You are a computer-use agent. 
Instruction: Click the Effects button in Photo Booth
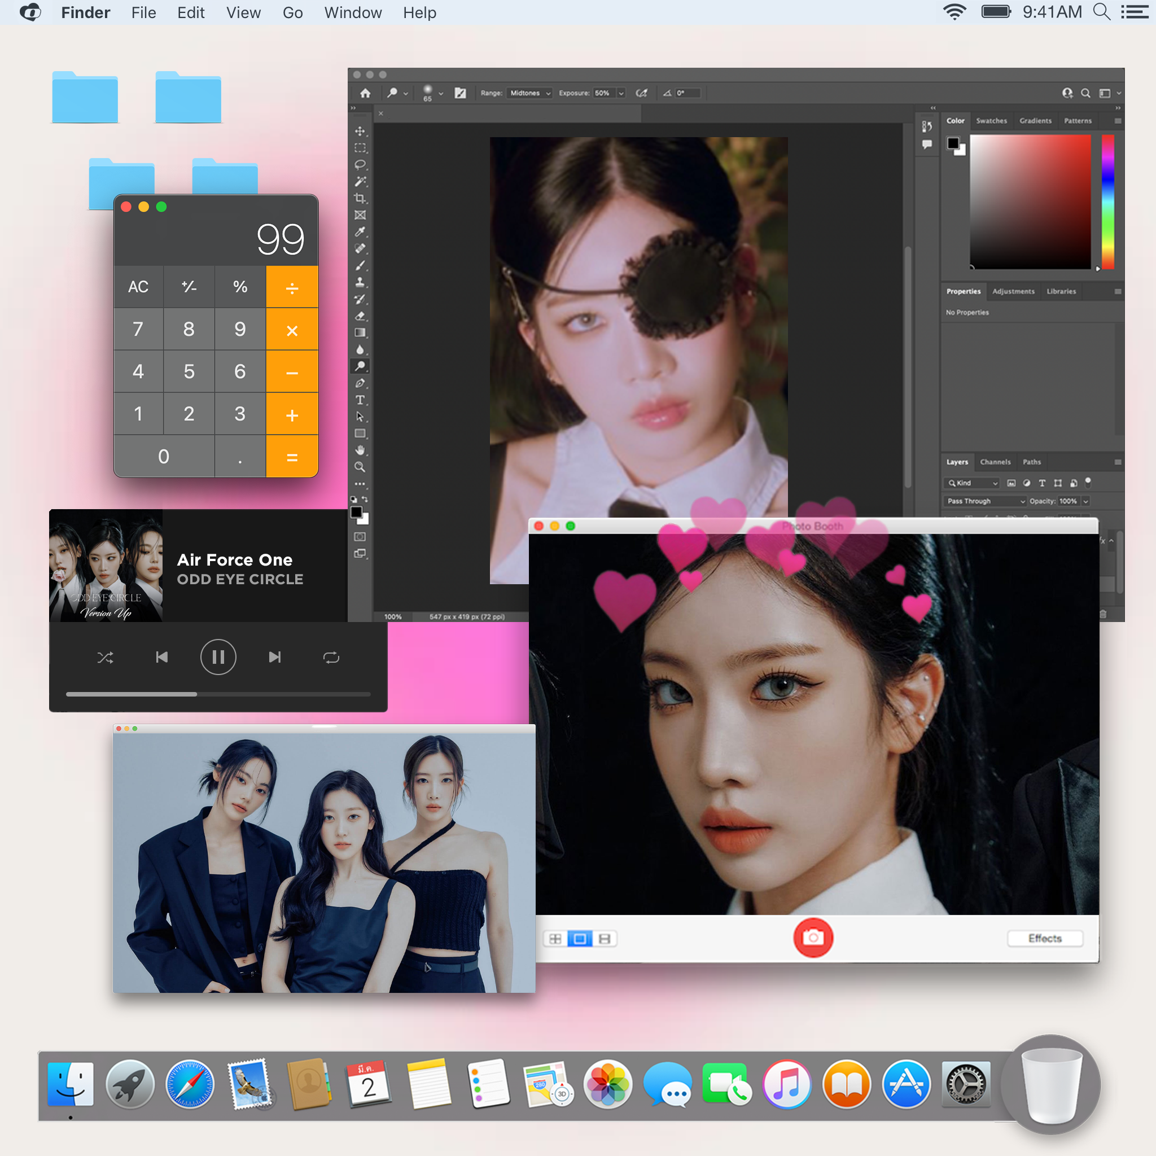coord(1045,938)
